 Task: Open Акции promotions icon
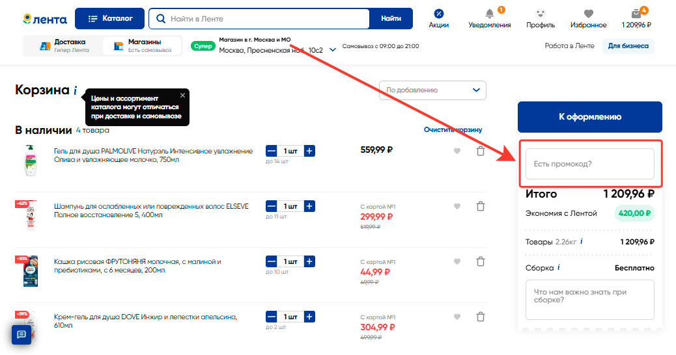(x=438, y=19)
